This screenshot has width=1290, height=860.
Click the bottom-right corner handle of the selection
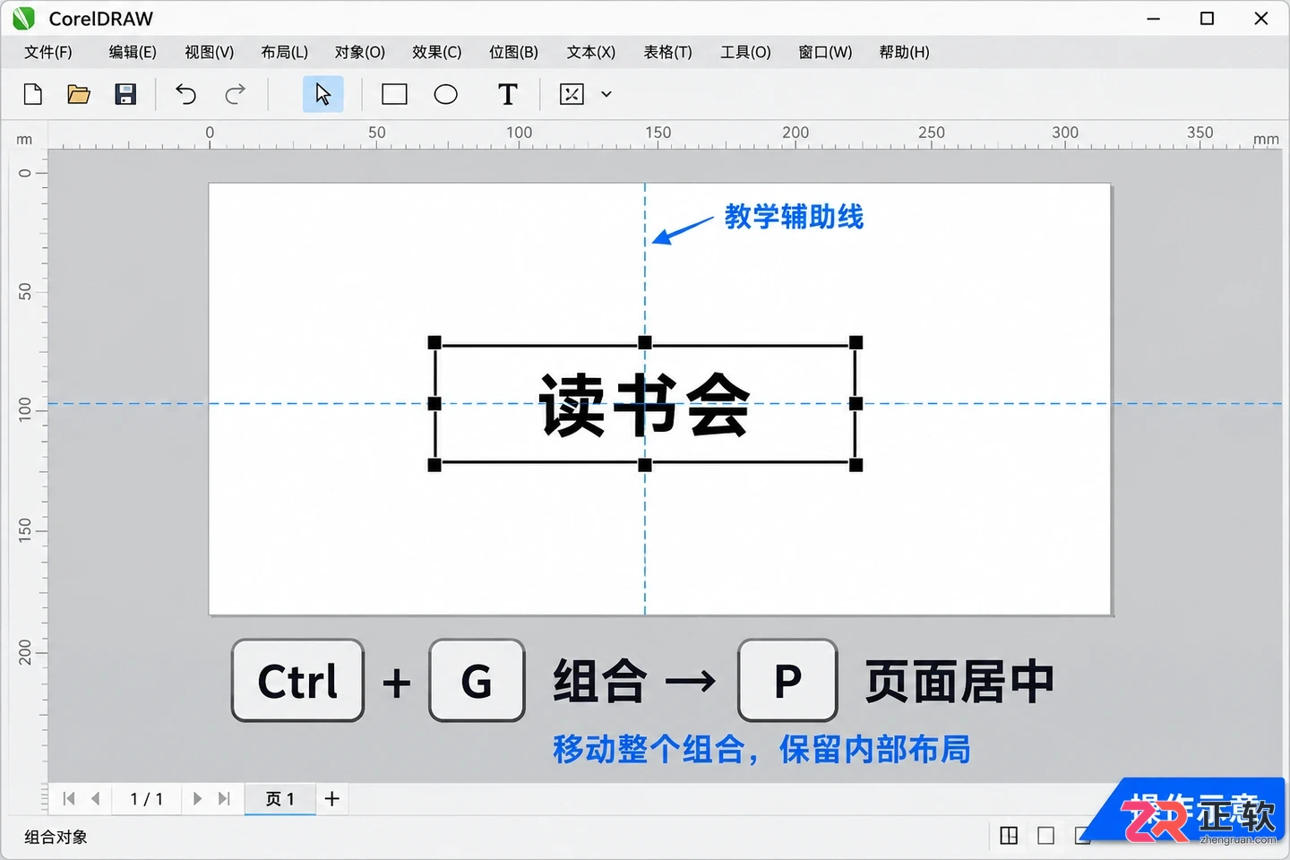(856, 465)
